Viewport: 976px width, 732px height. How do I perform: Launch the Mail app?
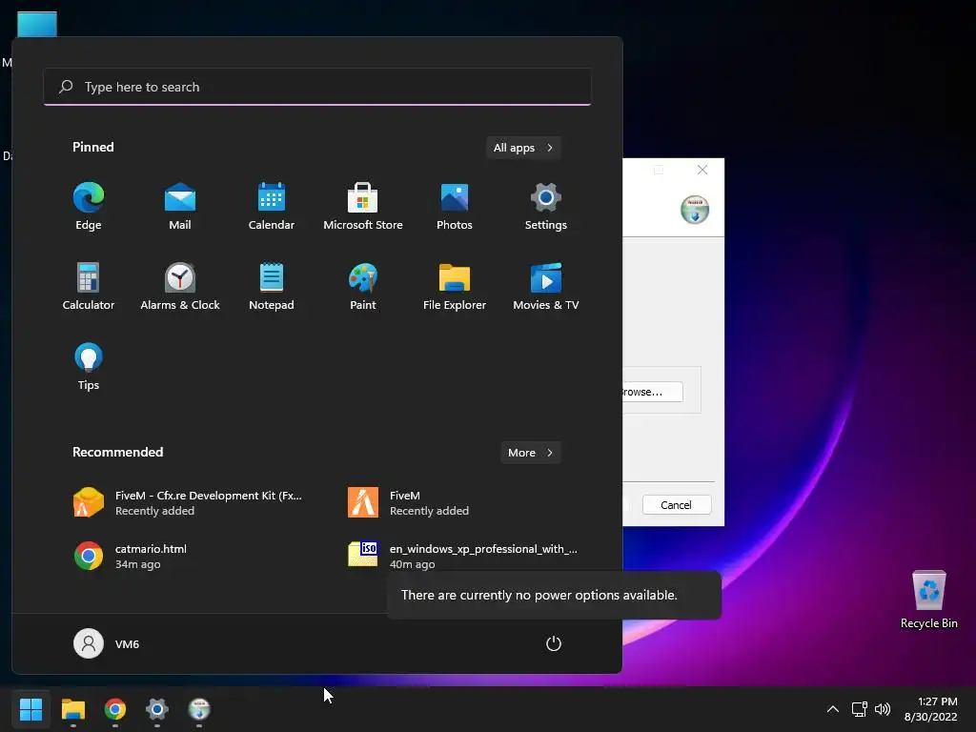click(180, 206)
